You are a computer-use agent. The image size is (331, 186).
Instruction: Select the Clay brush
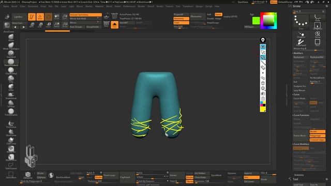11,79
